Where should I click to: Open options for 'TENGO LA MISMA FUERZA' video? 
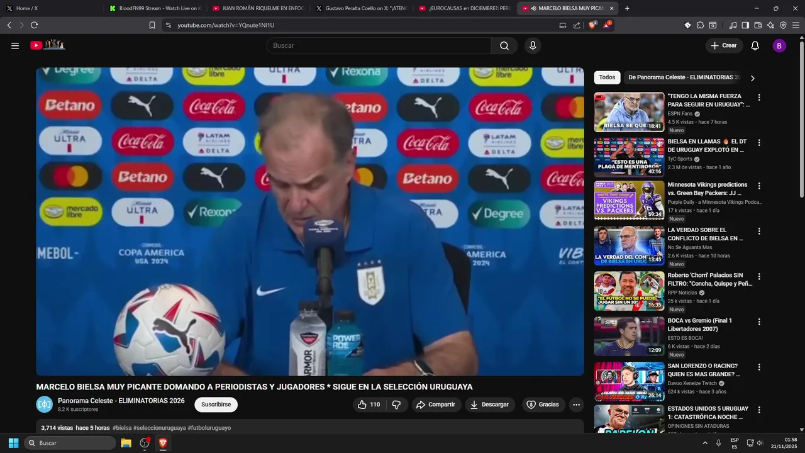click(759, 98)
